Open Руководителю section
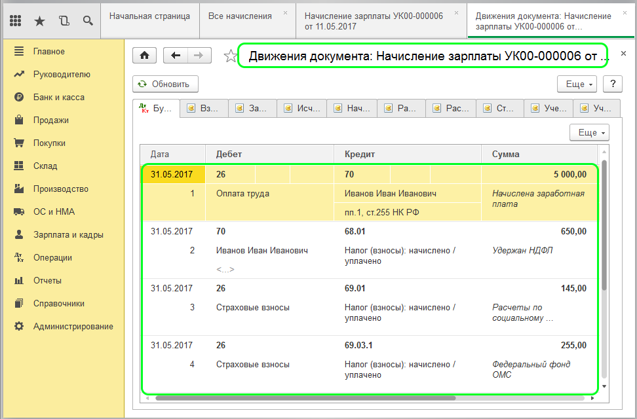 click(62, 74)
